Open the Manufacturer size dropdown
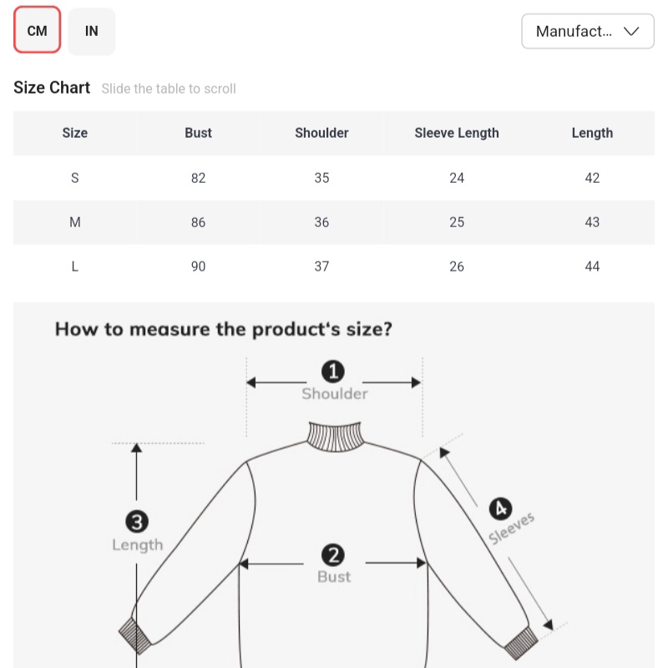Screen dimensions: 668x668 click(587, 32)
